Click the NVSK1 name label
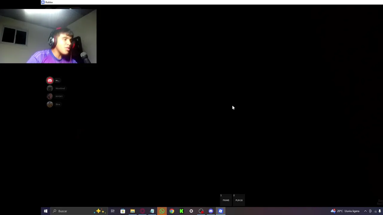Viewport: 383px width, 215px height. pyautogui.click(x=59, y=96)
